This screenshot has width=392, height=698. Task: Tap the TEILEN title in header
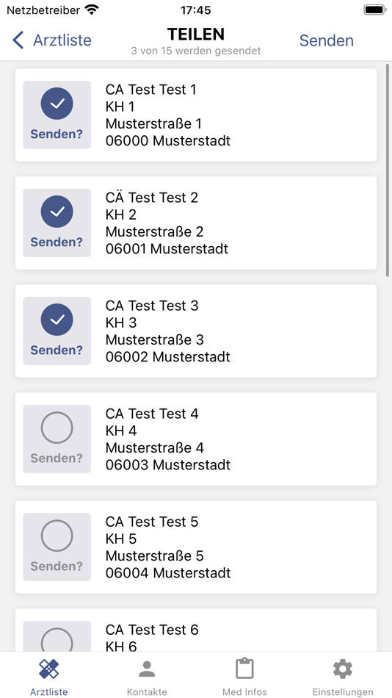coord(196,35)
